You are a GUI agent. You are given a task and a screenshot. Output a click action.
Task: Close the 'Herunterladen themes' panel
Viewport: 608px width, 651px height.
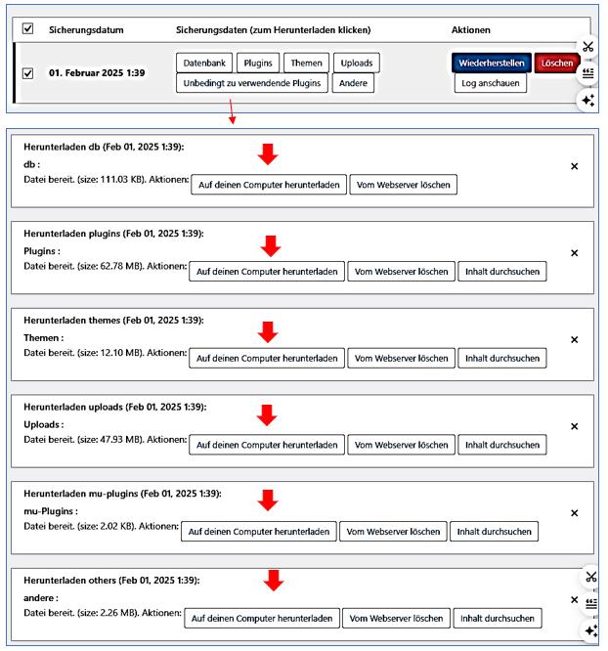pos(574,340)
